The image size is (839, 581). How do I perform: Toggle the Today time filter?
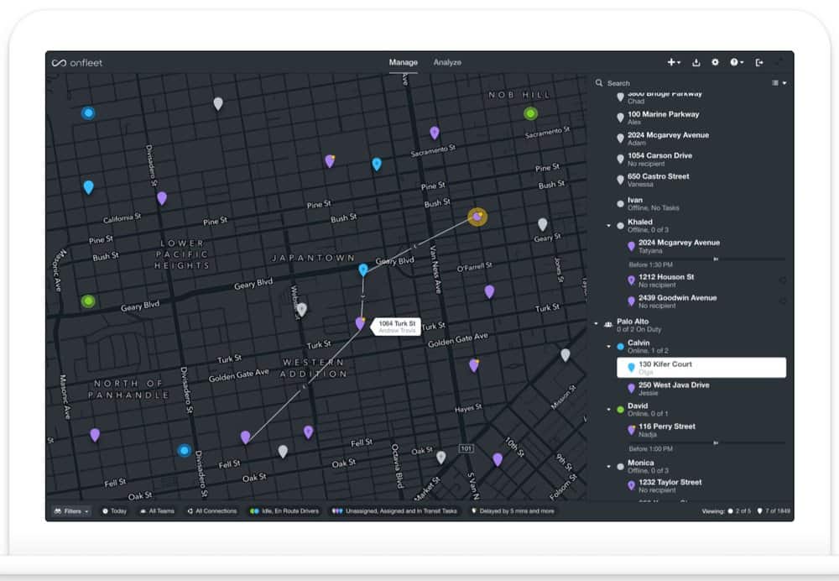(114, 510)
